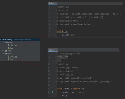Click the print("xxx") statement in E.py

pyautogui.click(x=69, y=35)
